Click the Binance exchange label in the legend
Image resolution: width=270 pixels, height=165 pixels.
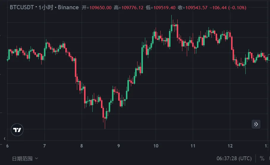point(68,7)
